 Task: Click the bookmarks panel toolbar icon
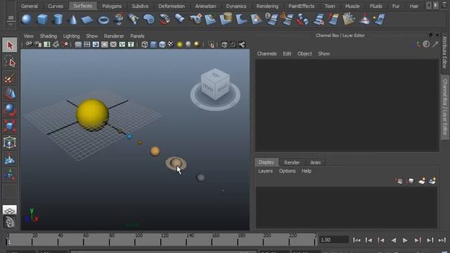(x=47, y=44)
